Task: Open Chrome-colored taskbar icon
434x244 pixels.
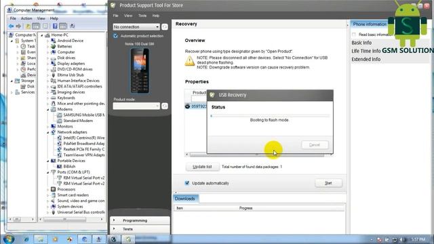Action: pyautogui.click(x=69, y=239)
